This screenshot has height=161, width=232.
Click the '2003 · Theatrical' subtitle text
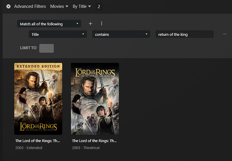(x=86, y=148)
